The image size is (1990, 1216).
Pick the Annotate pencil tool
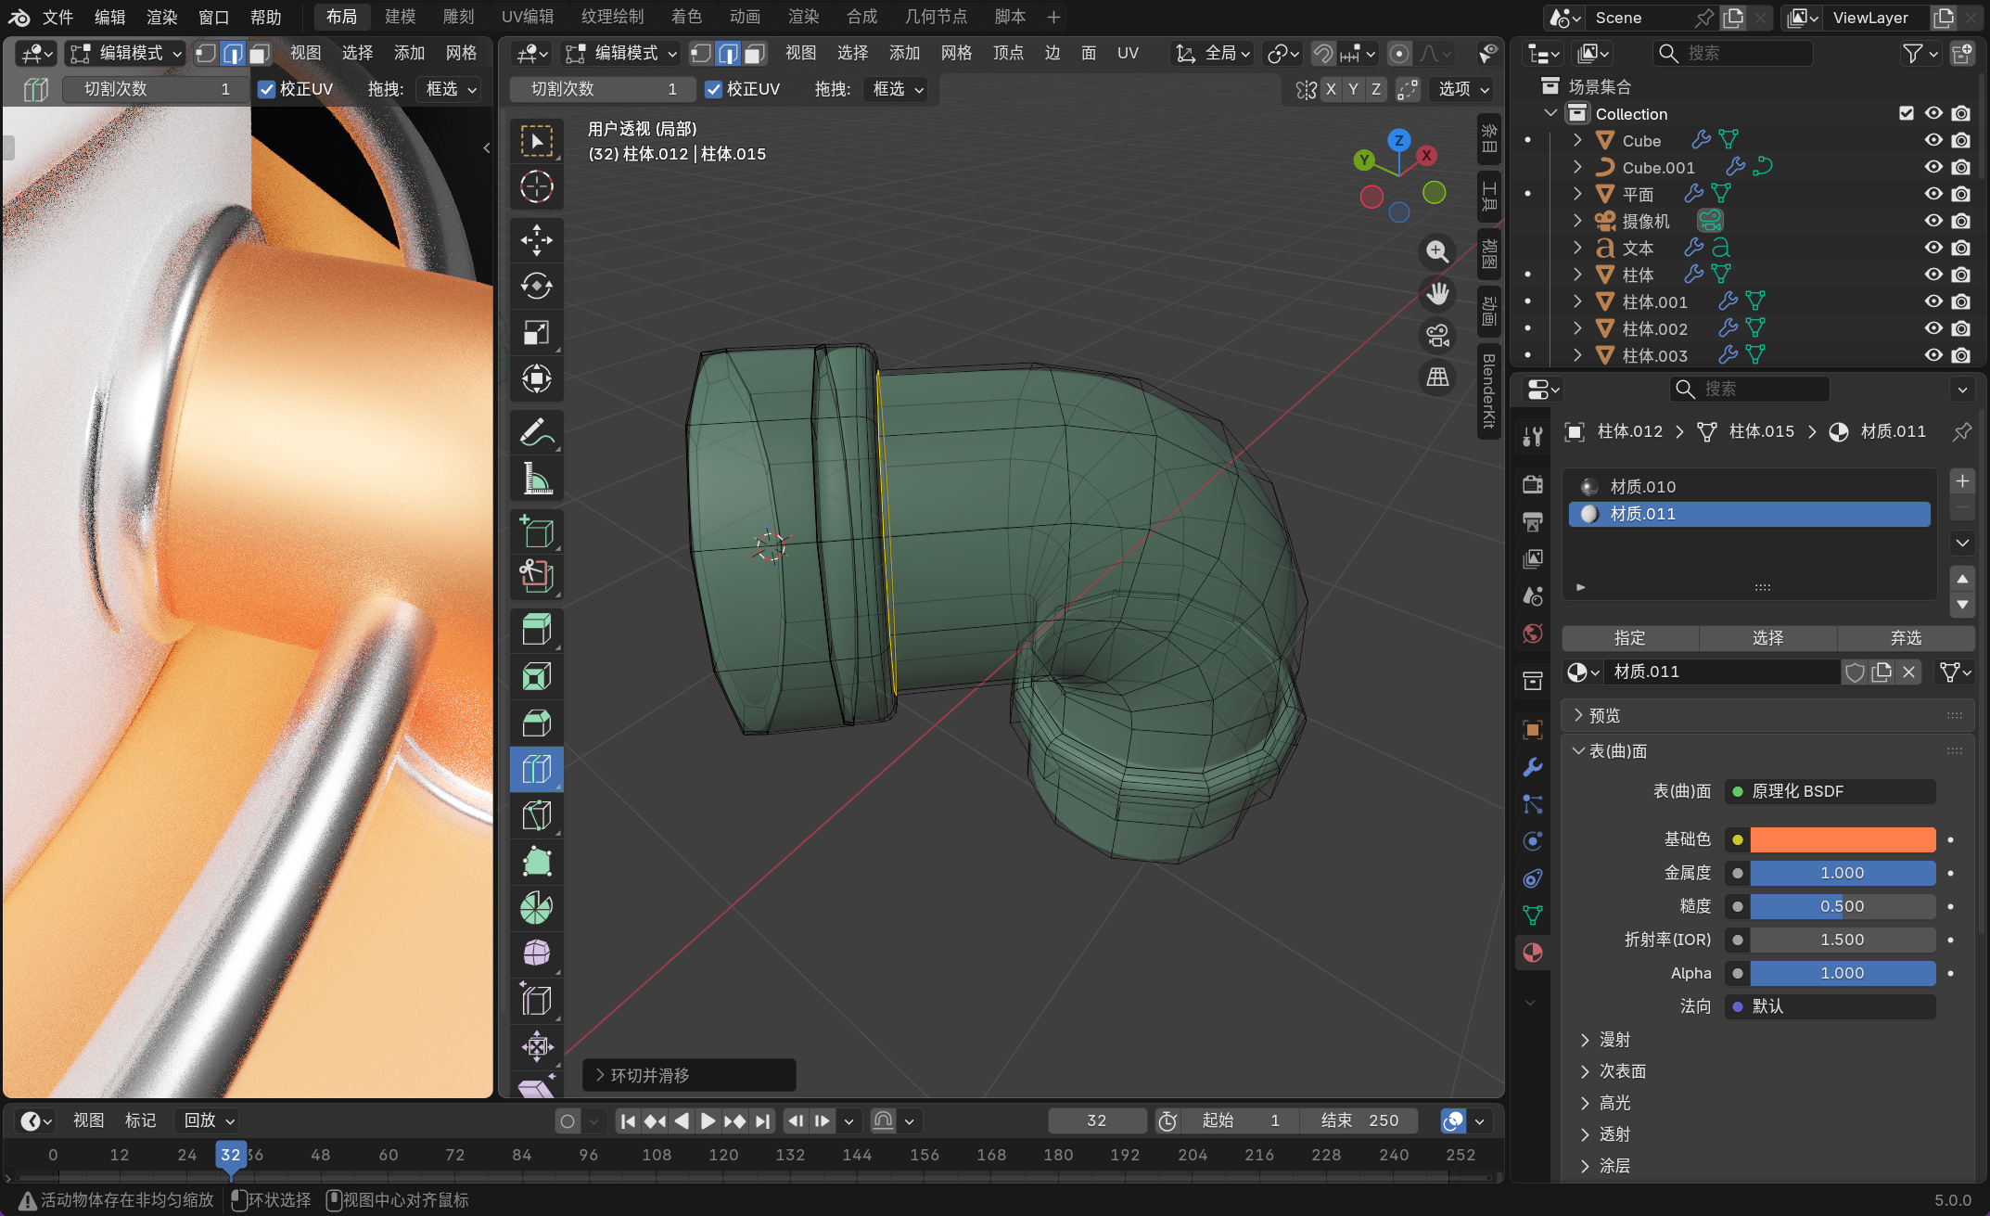coord(536,432)
